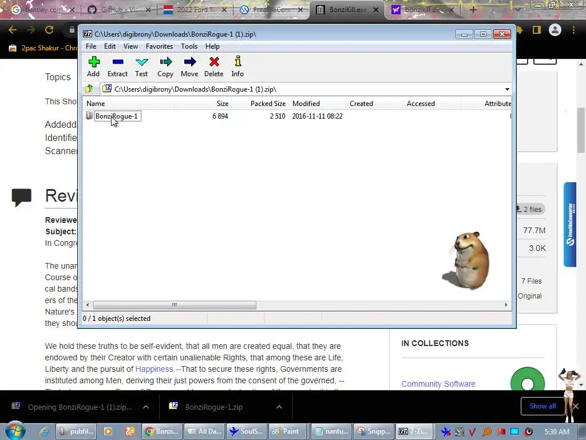Open the Windows Start menu
Screen dimensions: 586x440
click(15, 431)
